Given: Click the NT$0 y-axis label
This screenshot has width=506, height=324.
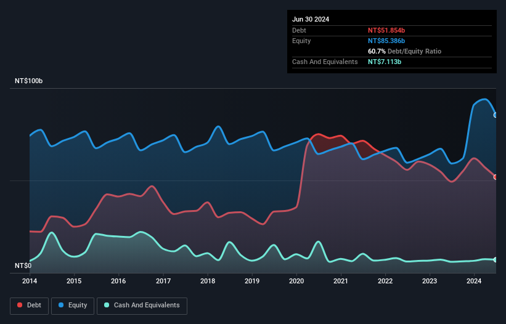Looking at the screenshot, I should [23, 265].
